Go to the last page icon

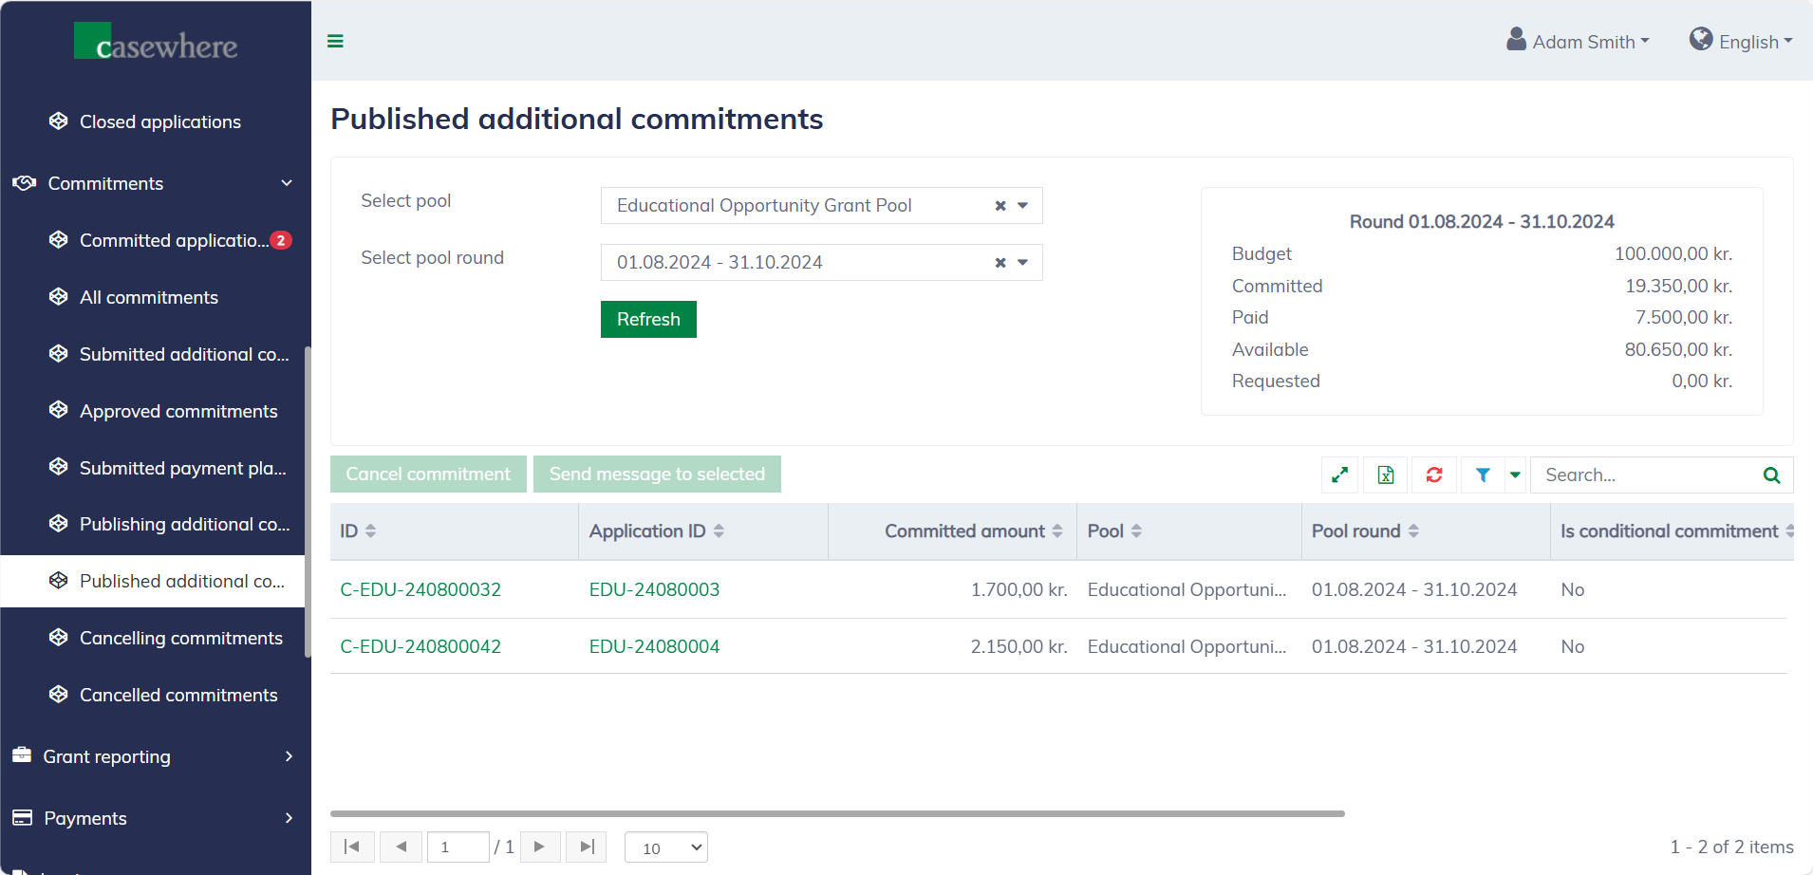click(587, 847)
